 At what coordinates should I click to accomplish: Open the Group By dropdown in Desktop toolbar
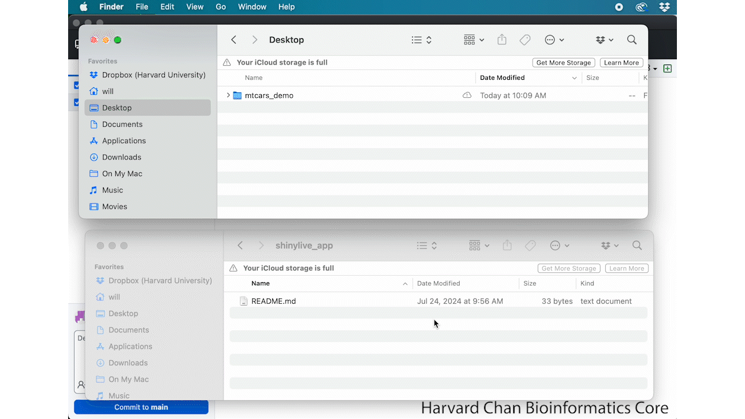[x=474, y=40]
